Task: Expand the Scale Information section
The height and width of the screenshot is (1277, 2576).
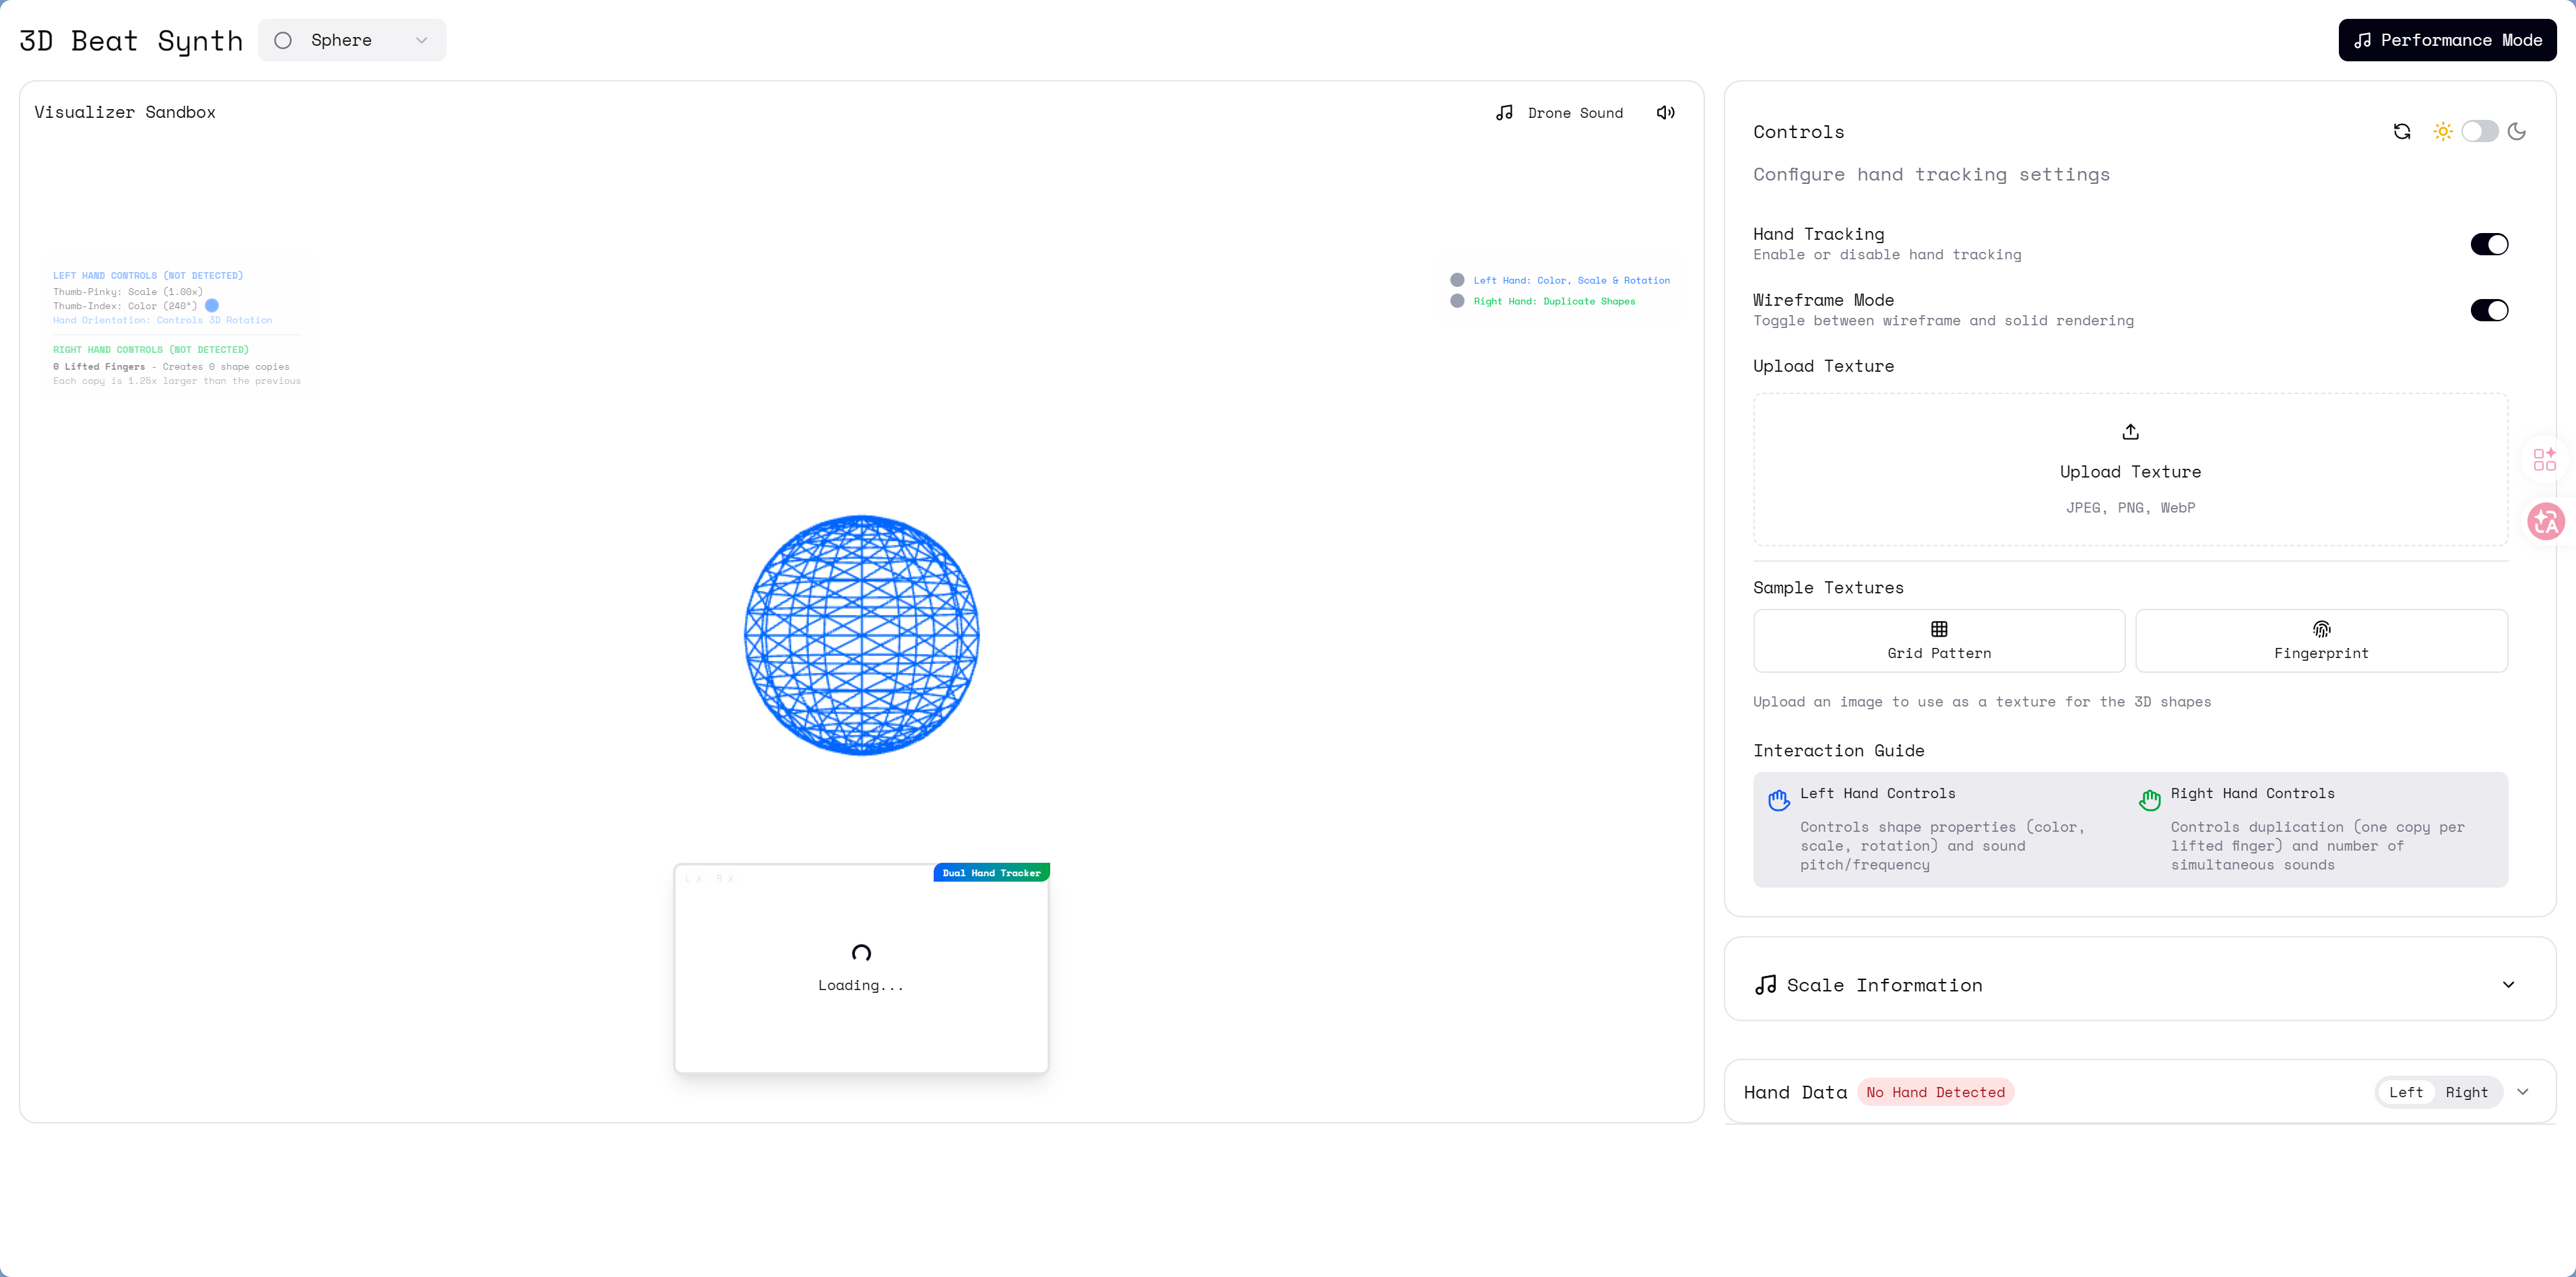Action: tap(2507, 984)
